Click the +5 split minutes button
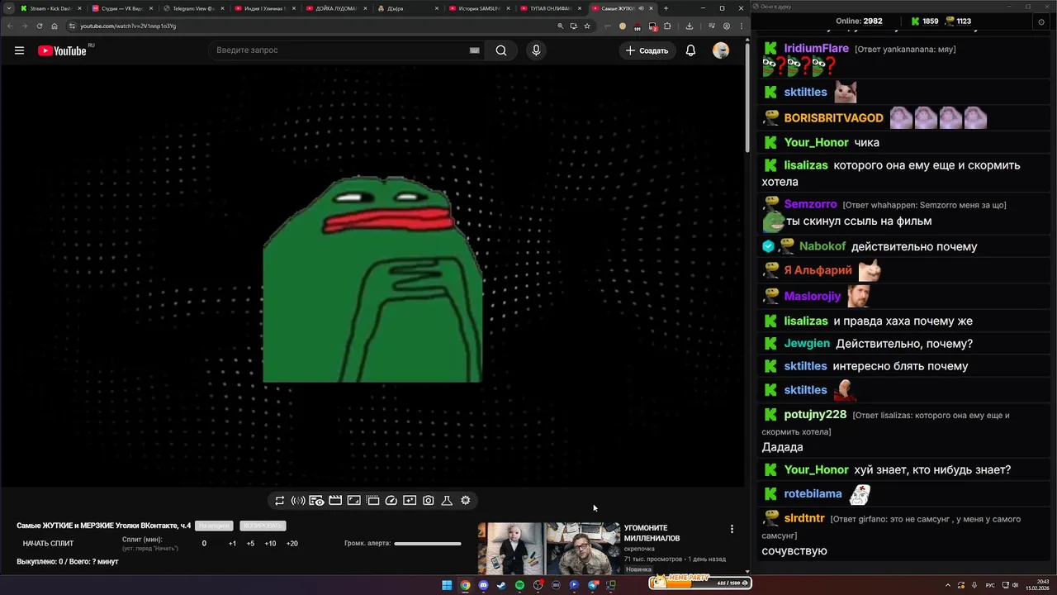1057x595 pixels. tap(250, 544)
